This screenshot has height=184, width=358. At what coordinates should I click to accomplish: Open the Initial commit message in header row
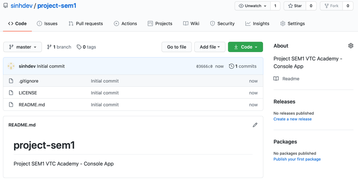click(51, 66)
